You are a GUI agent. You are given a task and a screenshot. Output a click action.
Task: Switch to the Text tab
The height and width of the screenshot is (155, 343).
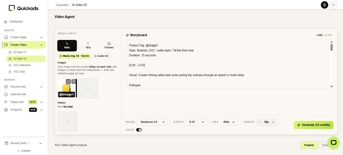(88, 46)
